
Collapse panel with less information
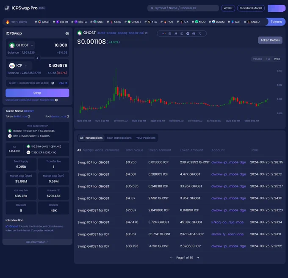pos(37,242)
